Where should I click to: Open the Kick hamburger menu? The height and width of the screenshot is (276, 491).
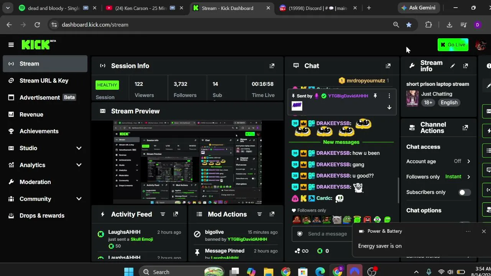point(11,45)
